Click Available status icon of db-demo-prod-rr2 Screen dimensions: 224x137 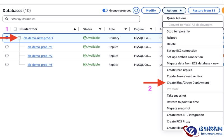(x=85, y=55)
